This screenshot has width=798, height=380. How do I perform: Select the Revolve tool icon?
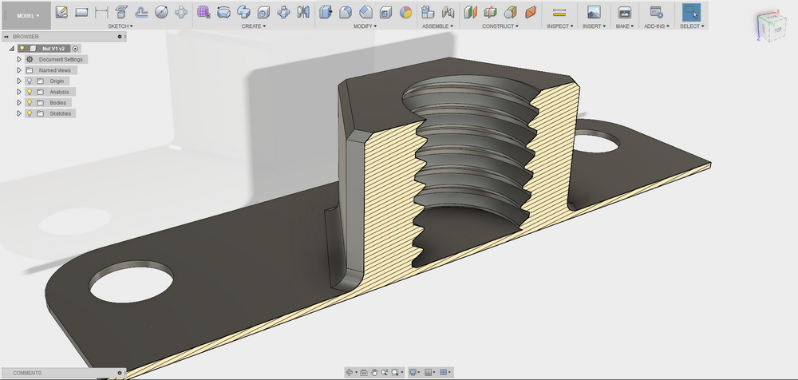click(223, 12)
